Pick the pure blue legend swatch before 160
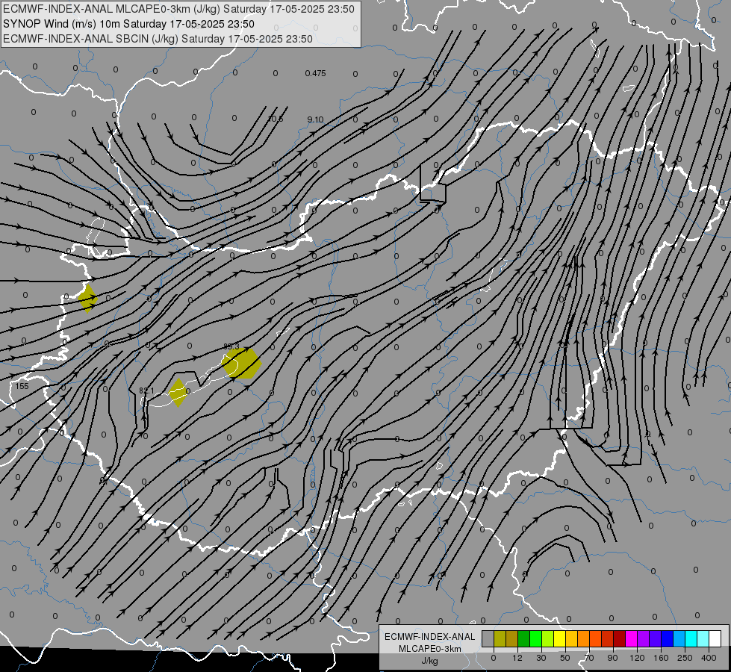The image size is (731, 672). (x=667, y=639)
